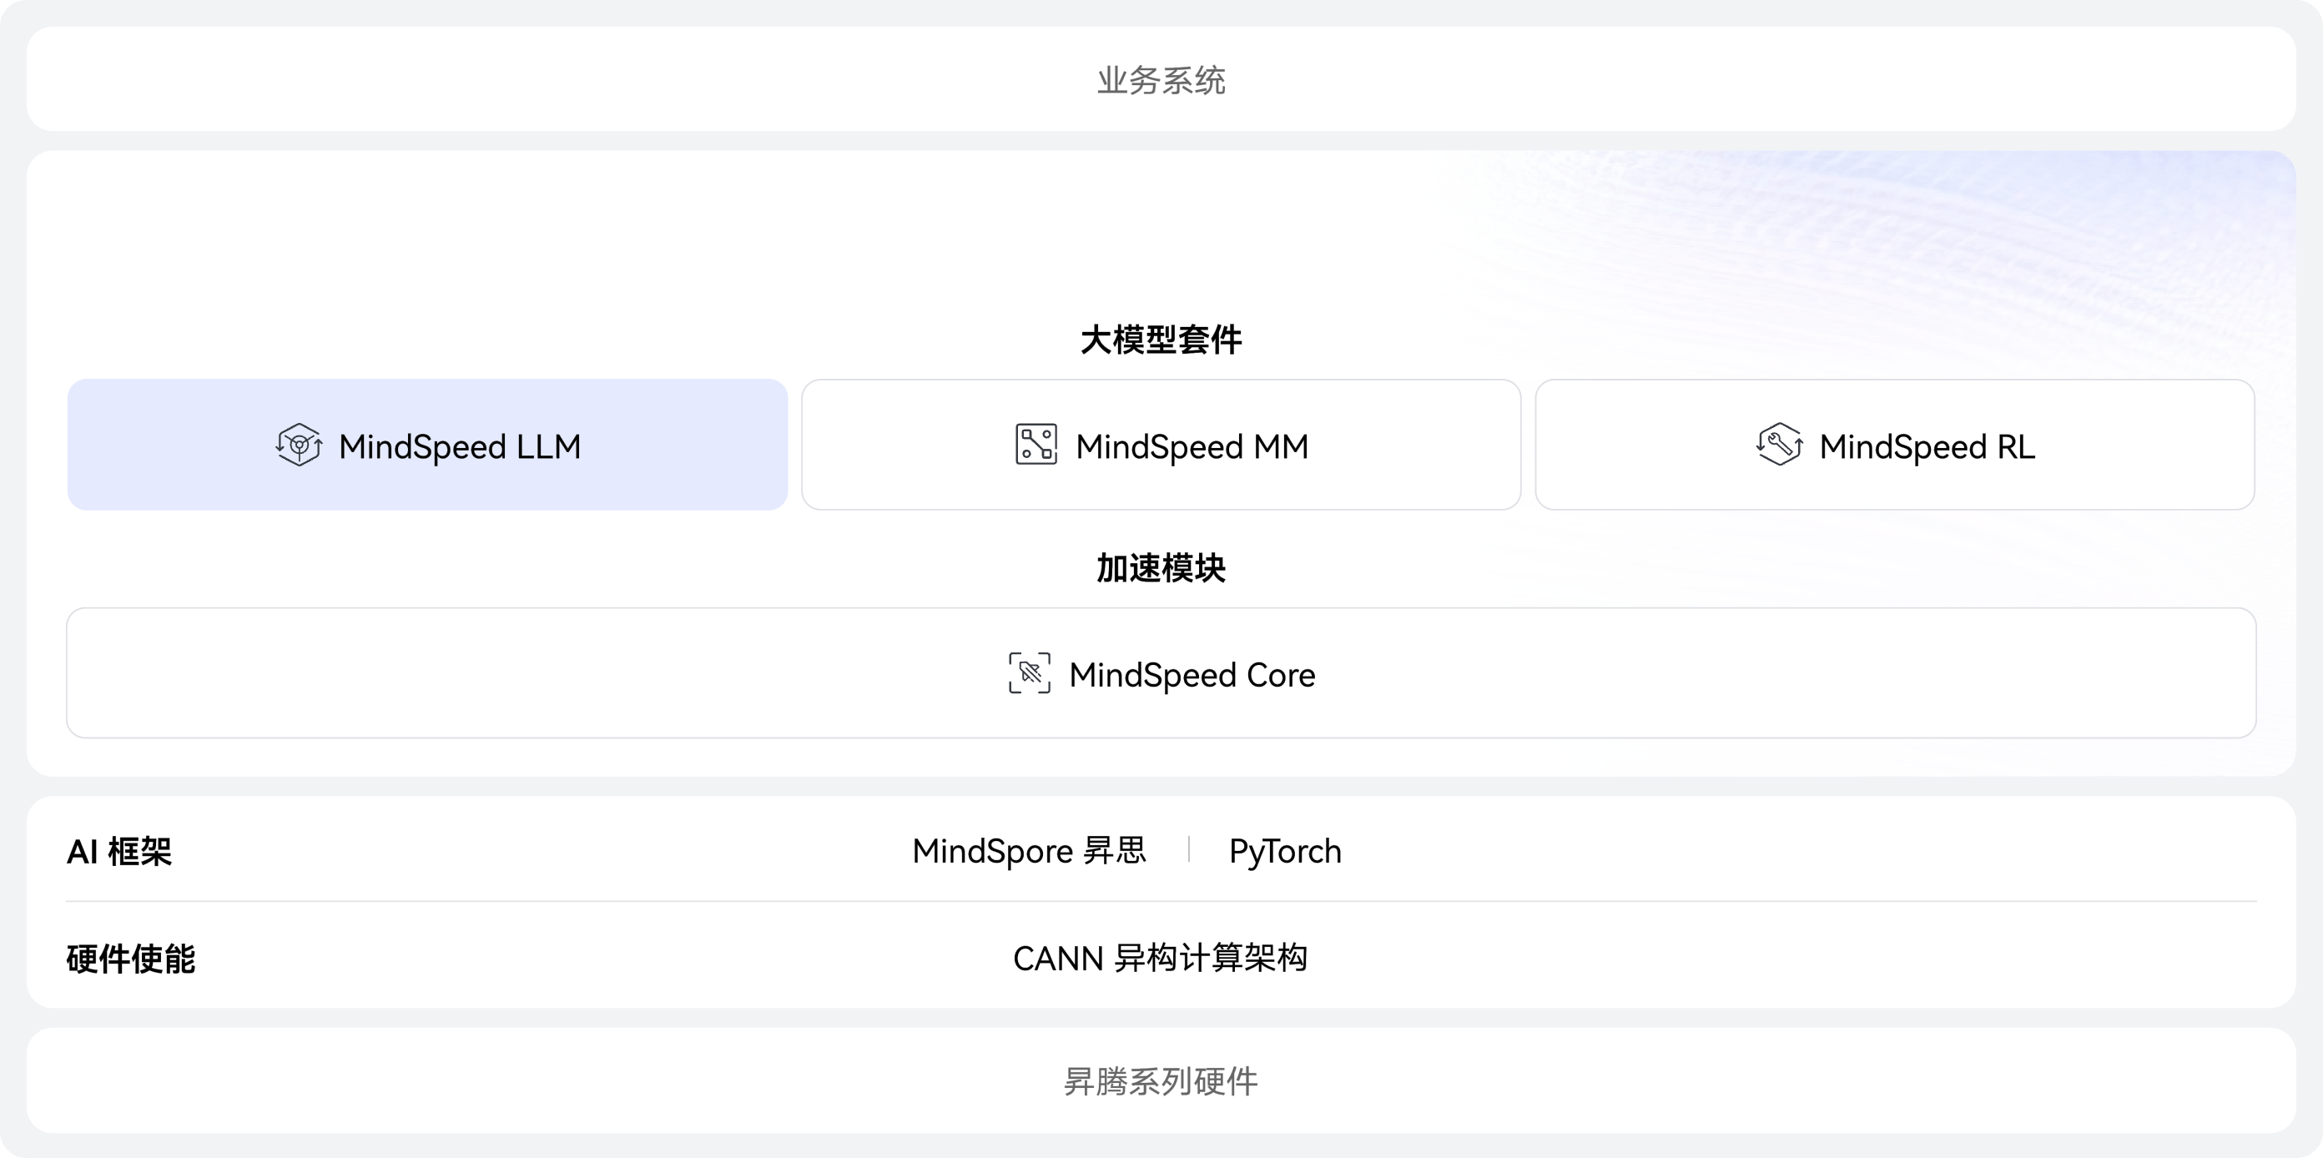The image size is (2323, 1158).
Task: Click the 大模型套件 section heading
Action: [1161, 340]
